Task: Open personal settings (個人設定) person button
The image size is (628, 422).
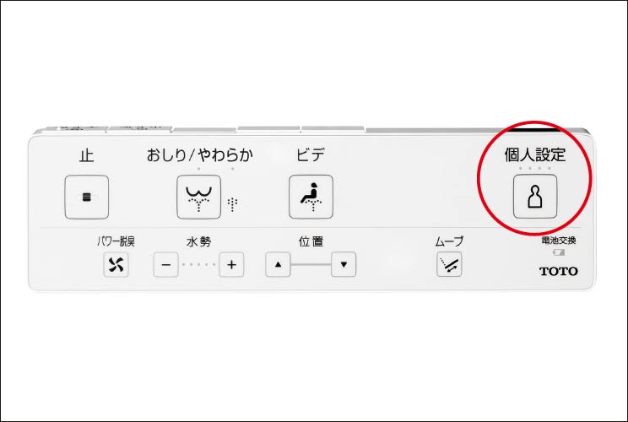Action: point(535,196)
